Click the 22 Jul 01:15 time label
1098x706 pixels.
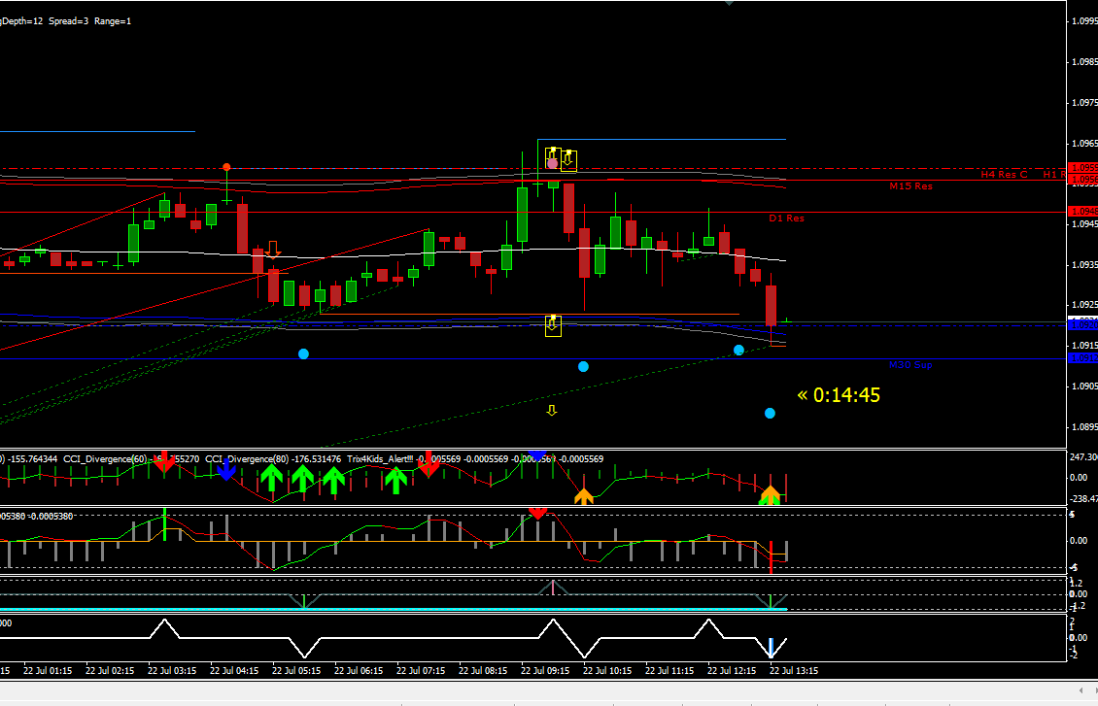[48, 670]
